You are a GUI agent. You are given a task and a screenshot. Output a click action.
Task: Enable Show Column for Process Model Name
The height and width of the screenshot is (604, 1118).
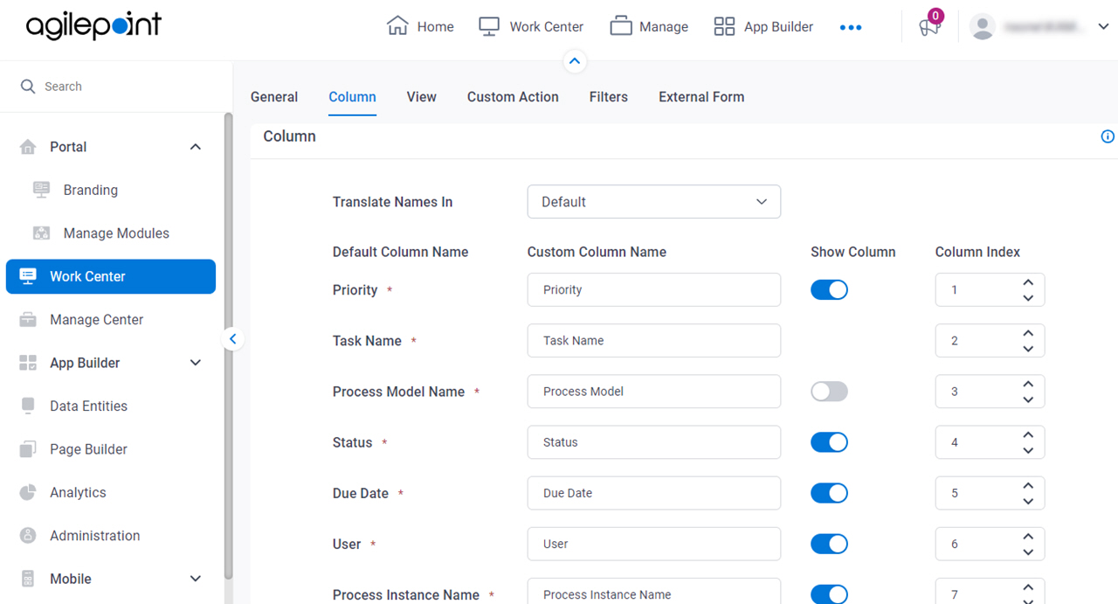(829, 392)
